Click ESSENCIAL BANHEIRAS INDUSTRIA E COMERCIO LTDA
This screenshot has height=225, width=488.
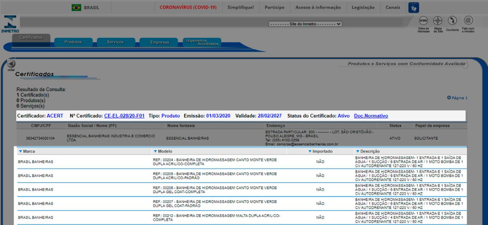click(x=111, y=138)
